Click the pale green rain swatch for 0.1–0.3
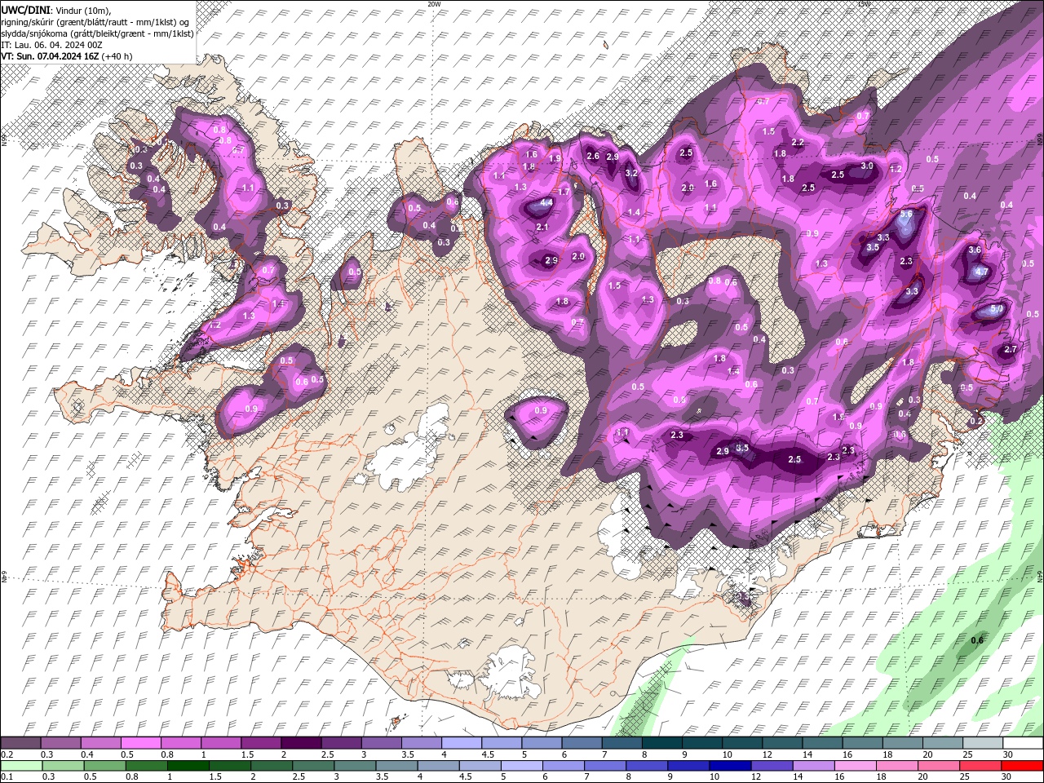1044x783 pixels. (20, 766)
